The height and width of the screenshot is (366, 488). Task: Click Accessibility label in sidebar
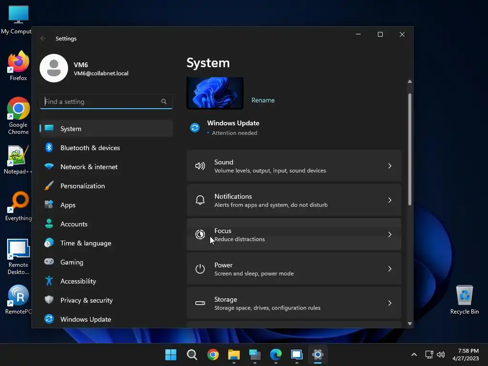pyautogui.click(x=78, y=281)
